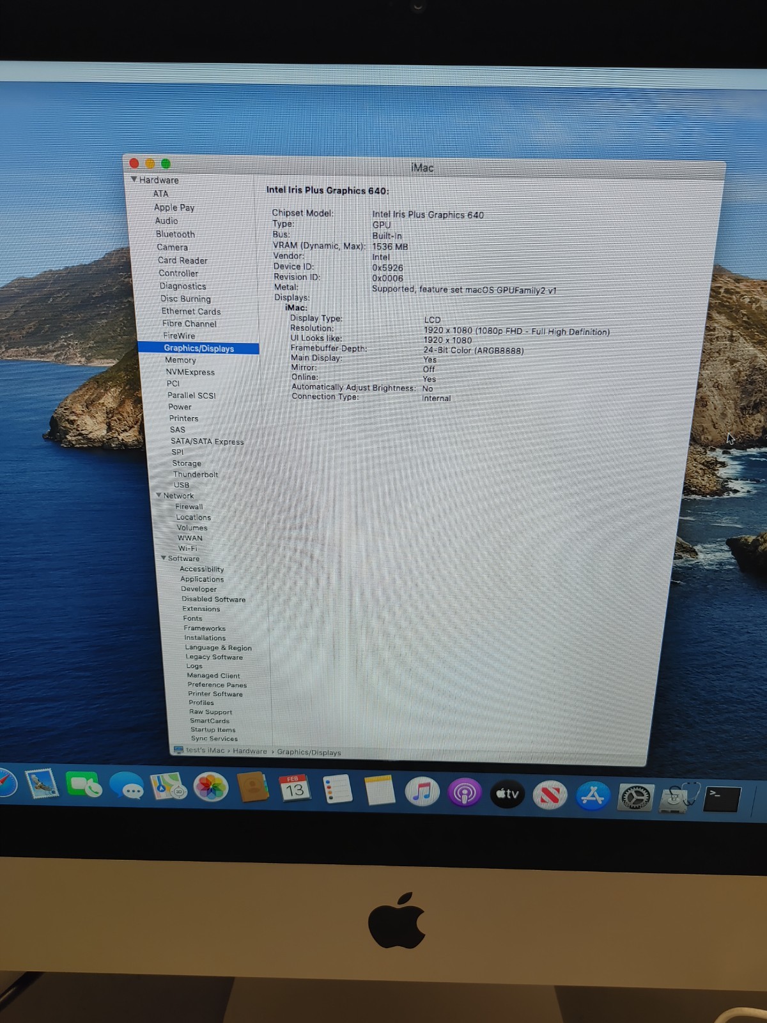
Task: Collapse the Hardware section triangle
Action: [x=134, y=180]
